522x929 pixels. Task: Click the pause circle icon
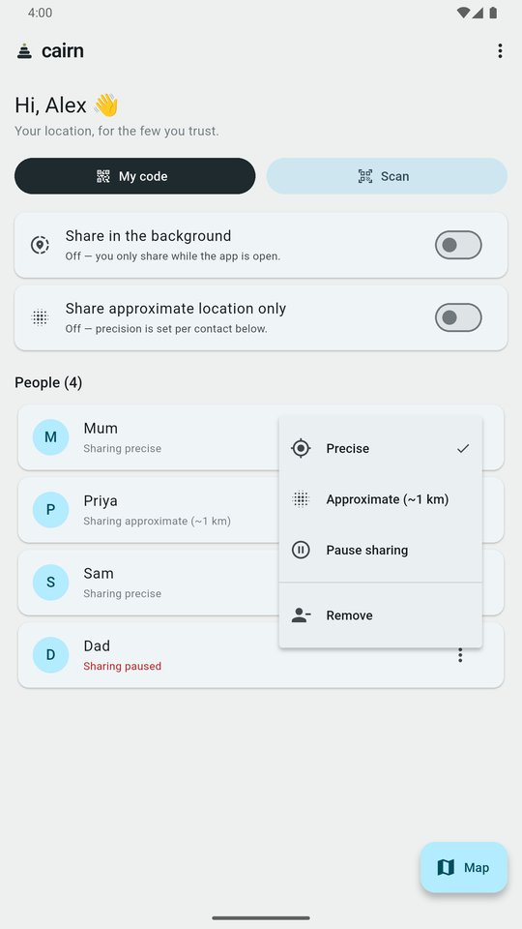tap(301, 550)
